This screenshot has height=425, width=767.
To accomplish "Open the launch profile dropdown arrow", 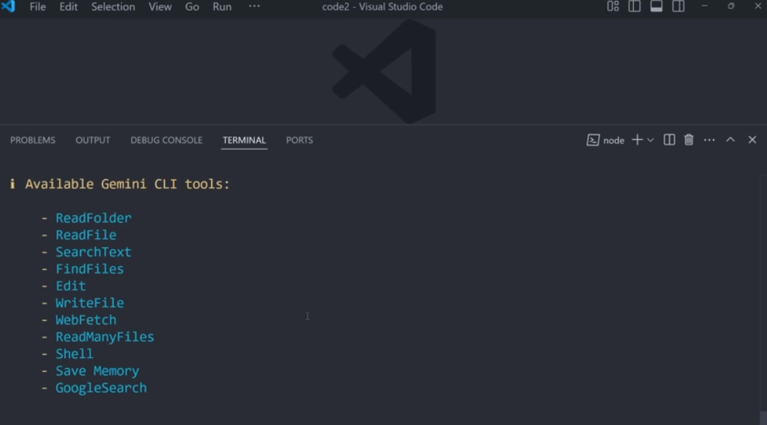I will click(650, 140).
